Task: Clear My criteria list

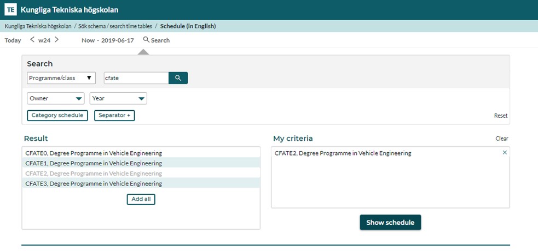Action: 502,139
